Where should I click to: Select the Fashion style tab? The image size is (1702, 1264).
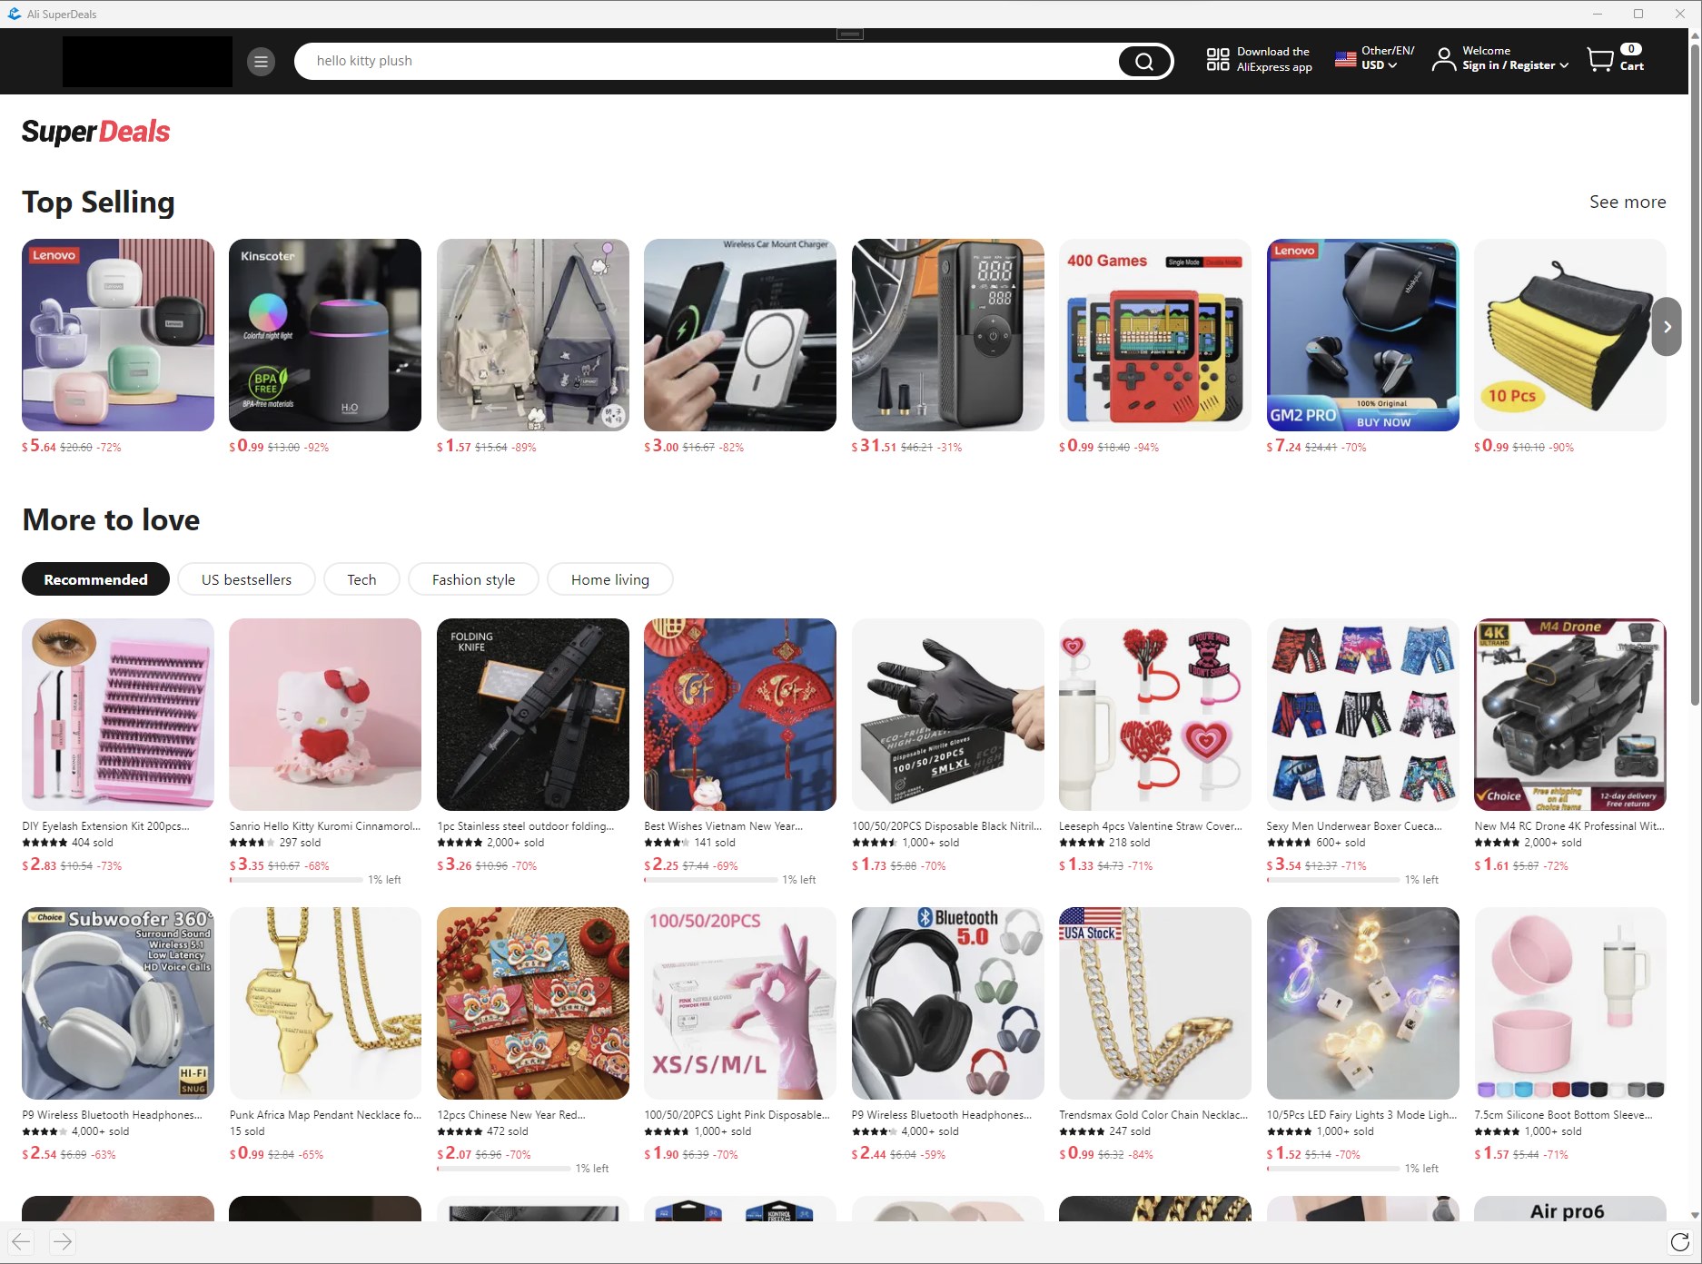click(x=473, y=579)
